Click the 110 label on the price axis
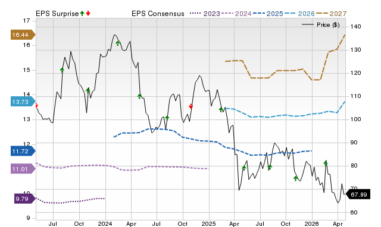381x227 pixels. pyautogui.click(x=355, y=96)
